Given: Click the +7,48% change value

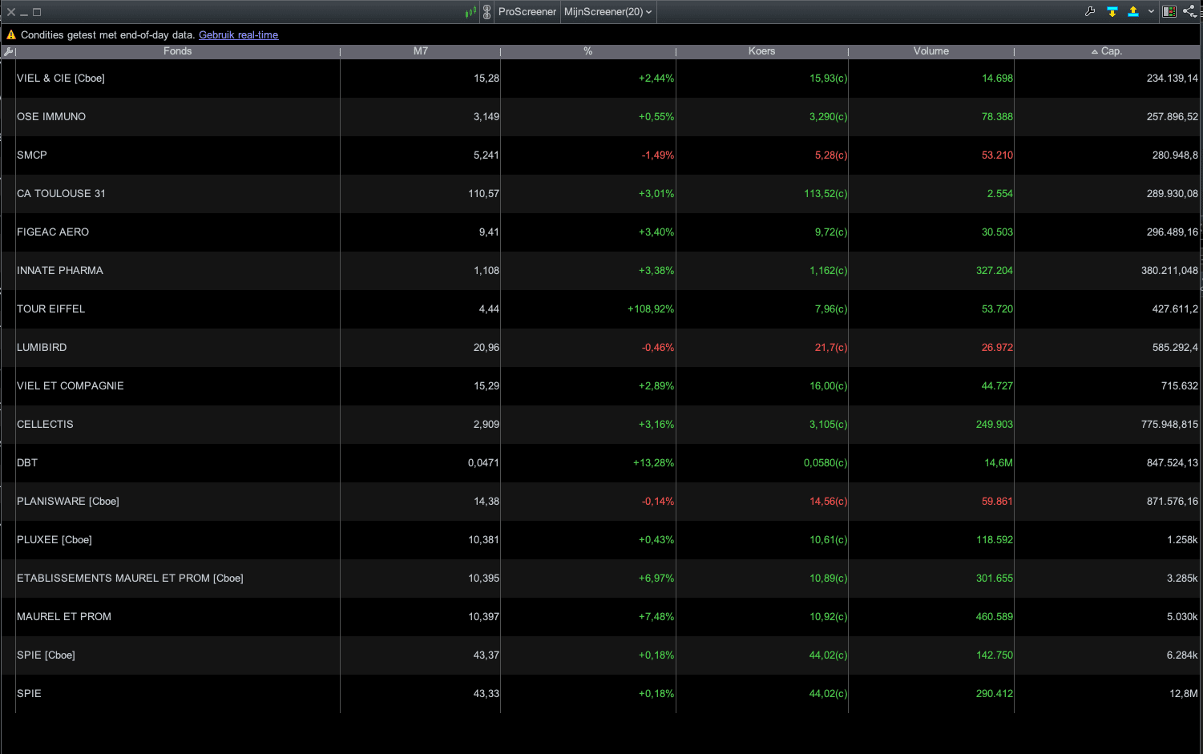Looking at the screenshot, I should (656, 617).
